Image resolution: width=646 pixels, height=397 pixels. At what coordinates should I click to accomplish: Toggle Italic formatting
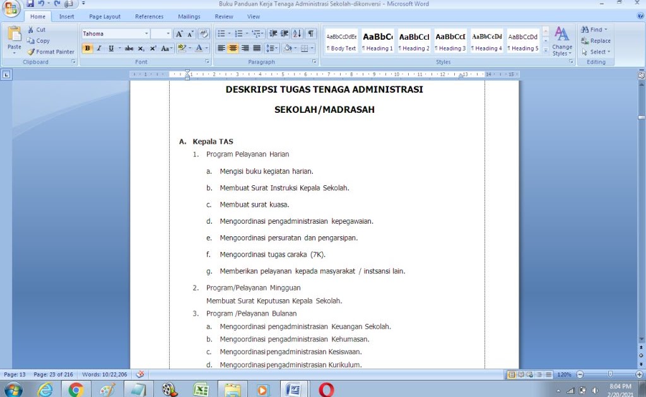[x=99, y=48]
